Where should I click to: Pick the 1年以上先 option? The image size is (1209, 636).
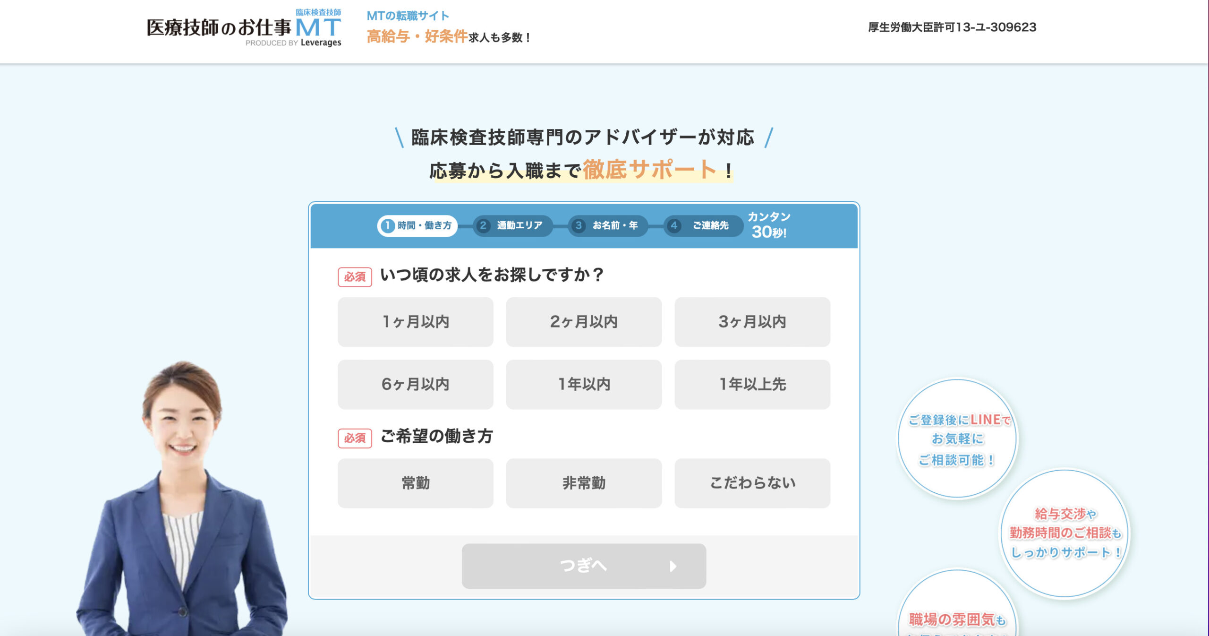coord(752,384)
